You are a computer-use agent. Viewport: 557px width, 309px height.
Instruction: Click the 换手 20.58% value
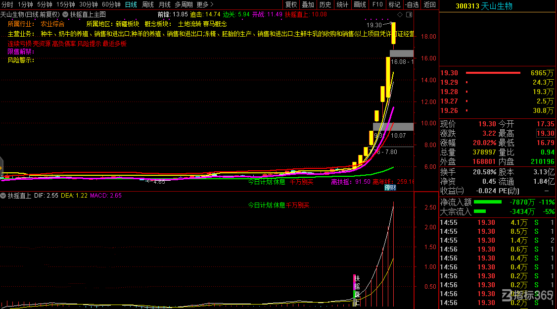(485, 172)
